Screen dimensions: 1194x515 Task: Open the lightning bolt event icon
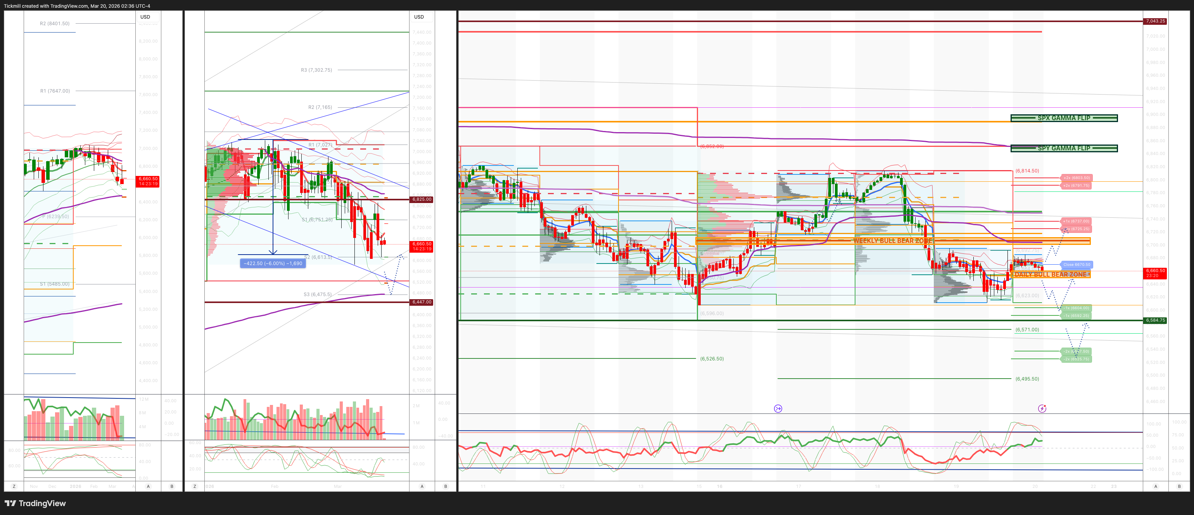tap(1042, 408)
